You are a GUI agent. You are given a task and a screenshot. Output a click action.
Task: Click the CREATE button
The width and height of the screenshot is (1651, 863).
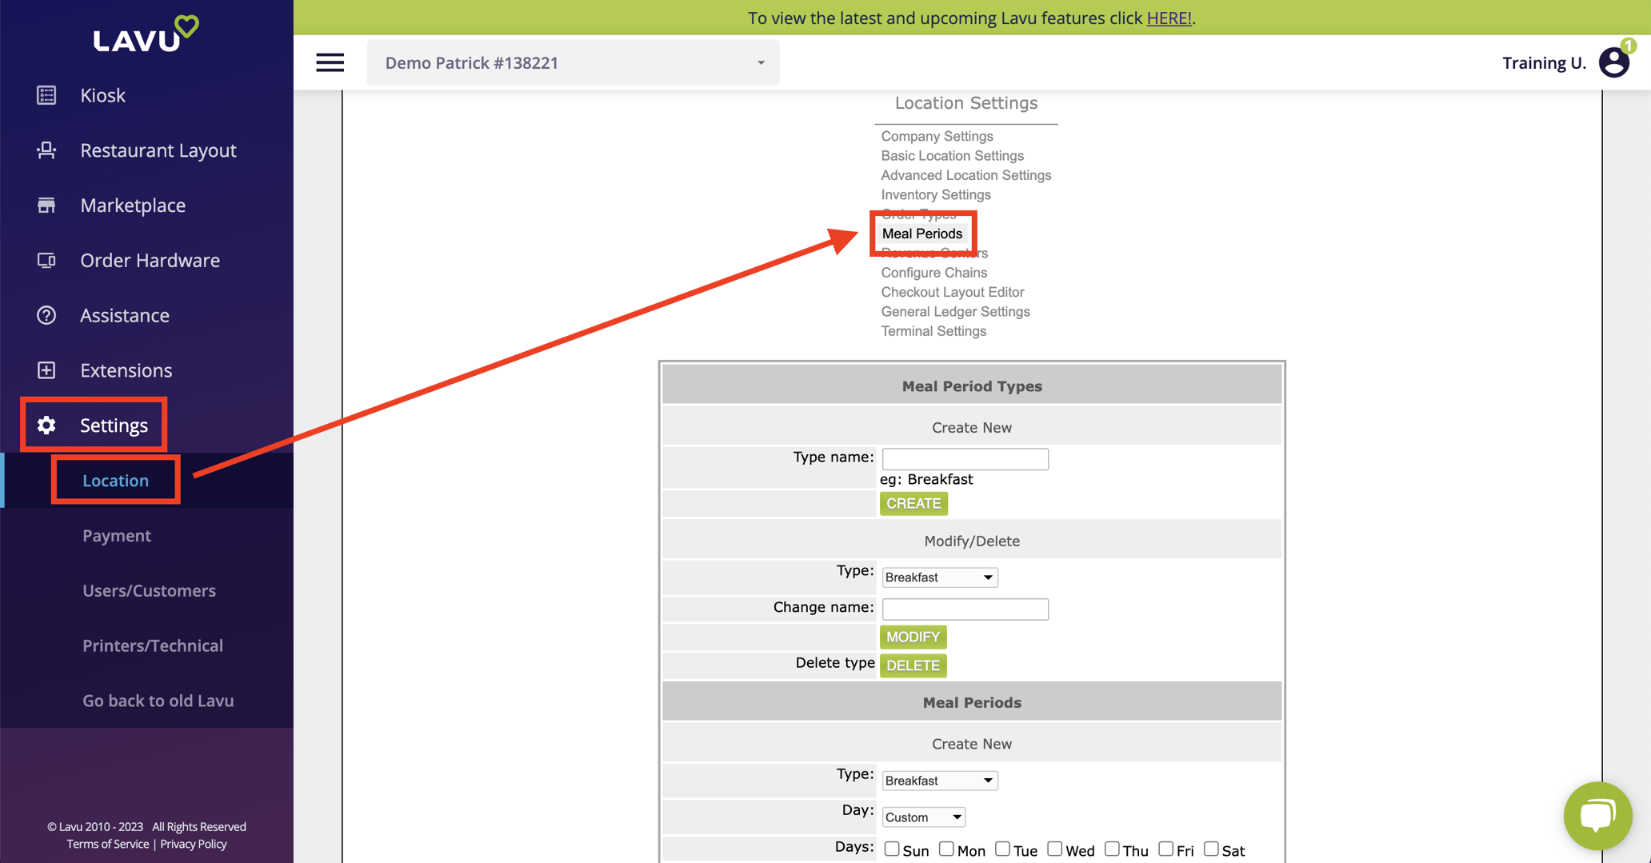[913, 504]
